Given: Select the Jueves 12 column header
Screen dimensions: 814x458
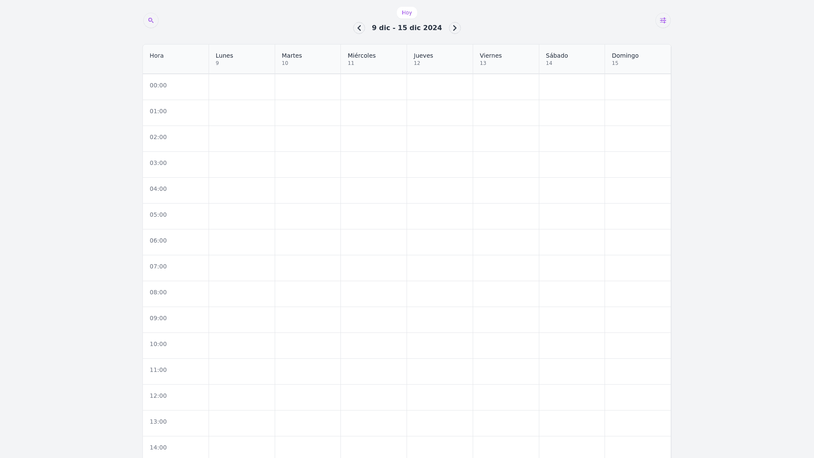Looking at the screenshot, I should pyautogui.click(x=440, y=59).
